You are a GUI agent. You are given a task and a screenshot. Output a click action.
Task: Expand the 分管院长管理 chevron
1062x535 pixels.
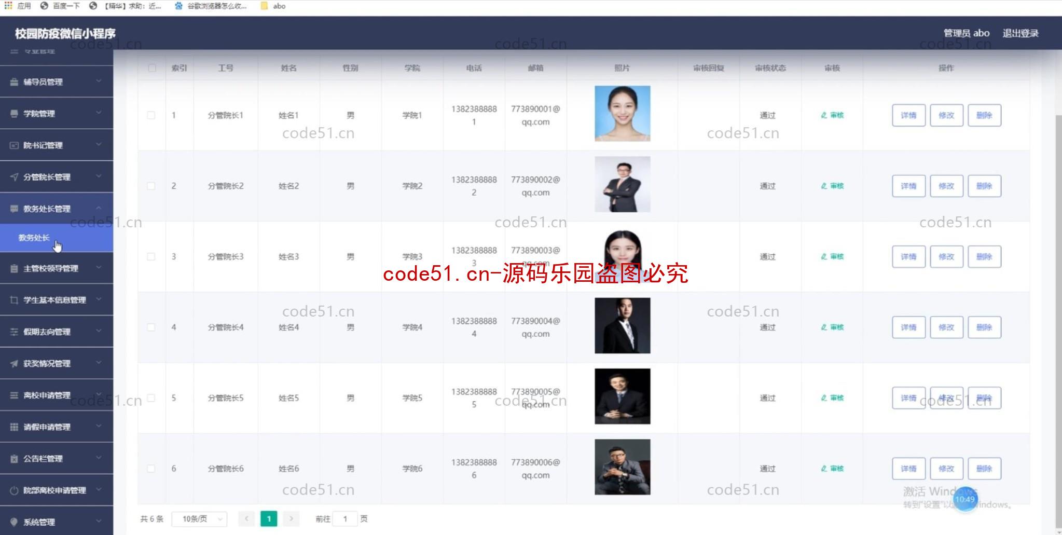99,176
